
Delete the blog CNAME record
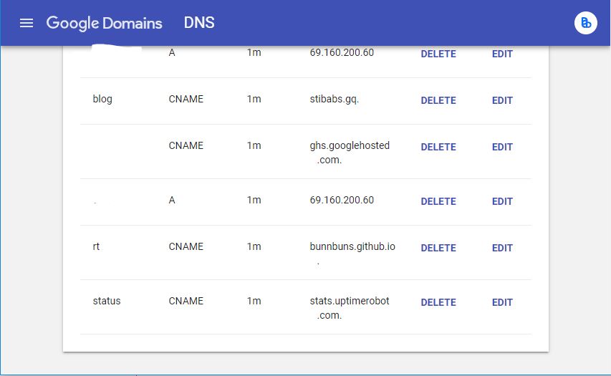(x=438, y=101)
